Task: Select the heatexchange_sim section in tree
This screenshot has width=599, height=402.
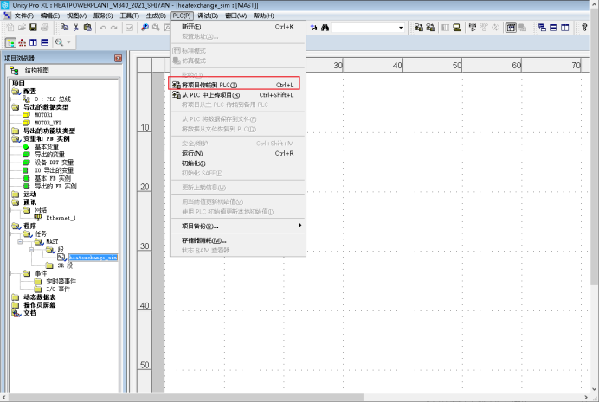Action: (x=93, y=257)
